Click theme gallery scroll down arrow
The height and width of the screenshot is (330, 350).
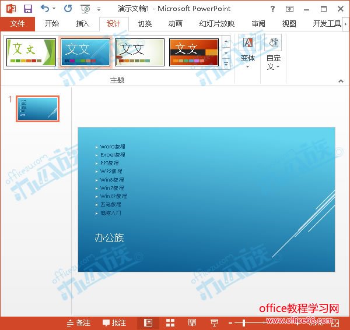coord(226,53)
